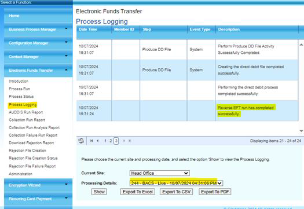
Task: Sort by Step column header
Action: click(x=146, y=30)
